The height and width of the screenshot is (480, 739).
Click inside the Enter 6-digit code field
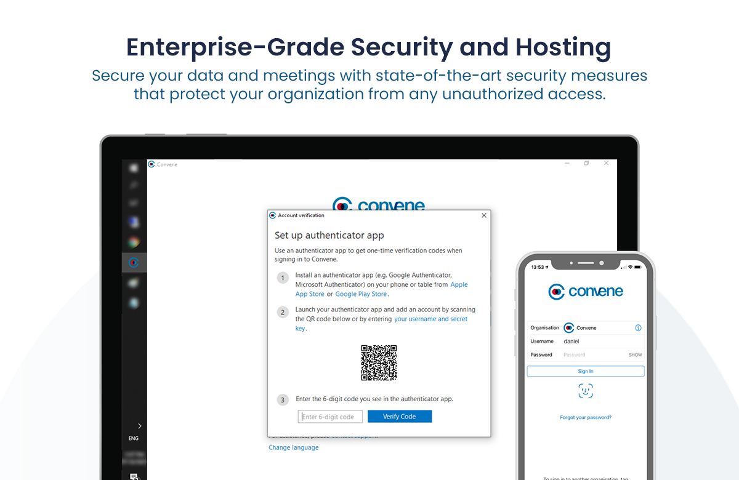pos(329,416)
